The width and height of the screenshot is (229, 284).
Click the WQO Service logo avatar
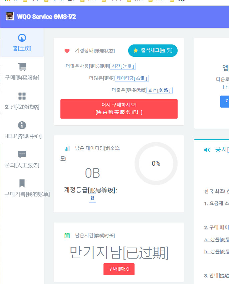coord(10,16)
